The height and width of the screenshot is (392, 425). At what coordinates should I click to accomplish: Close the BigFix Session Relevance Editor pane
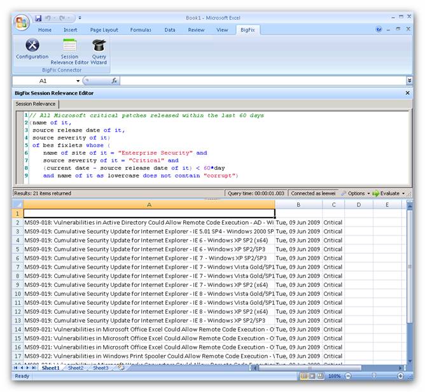[407, 93]
